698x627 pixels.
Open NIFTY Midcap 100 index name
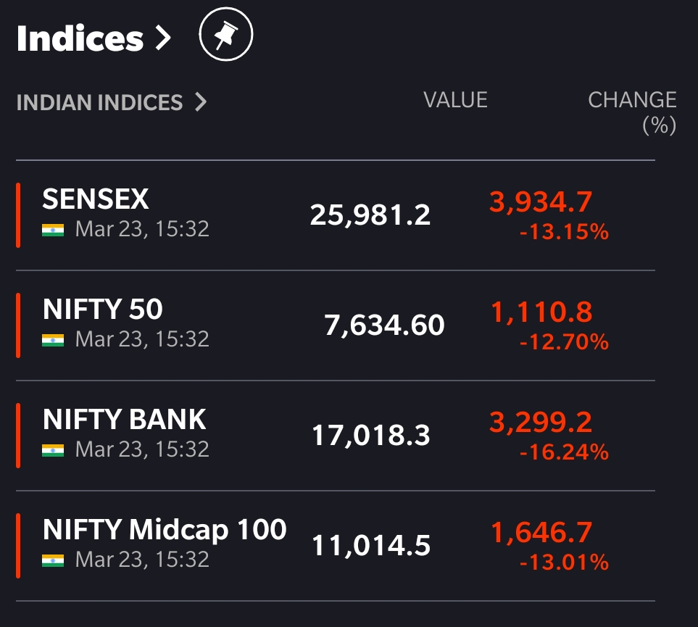point(165,529)
